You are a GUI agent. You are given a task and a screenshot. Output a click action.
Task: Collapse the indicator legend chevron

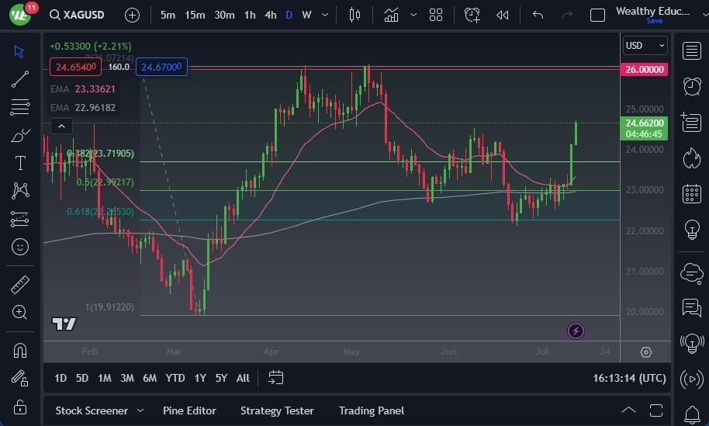click(x=62, y=126)
